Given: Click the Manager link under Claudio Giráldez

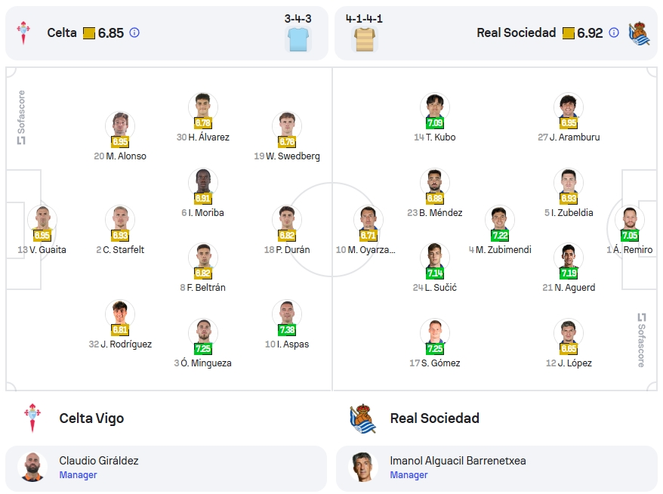Looking at the screenshot, I should (x=78, y=475).
